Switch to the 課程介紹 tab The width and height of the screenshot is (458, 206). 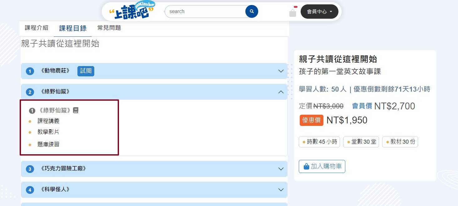pyautogui.click(x=37, y=28)
